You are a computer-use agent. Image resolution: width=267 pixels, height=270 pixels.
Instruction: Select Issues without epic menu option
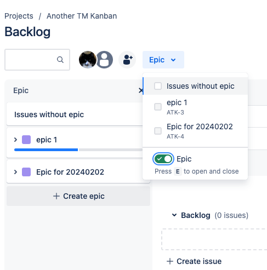click(x=195, y=86)
